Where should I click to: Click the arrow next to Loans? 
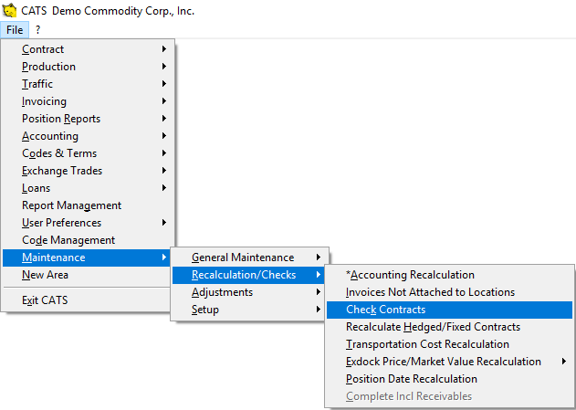[x=164, y=188]
